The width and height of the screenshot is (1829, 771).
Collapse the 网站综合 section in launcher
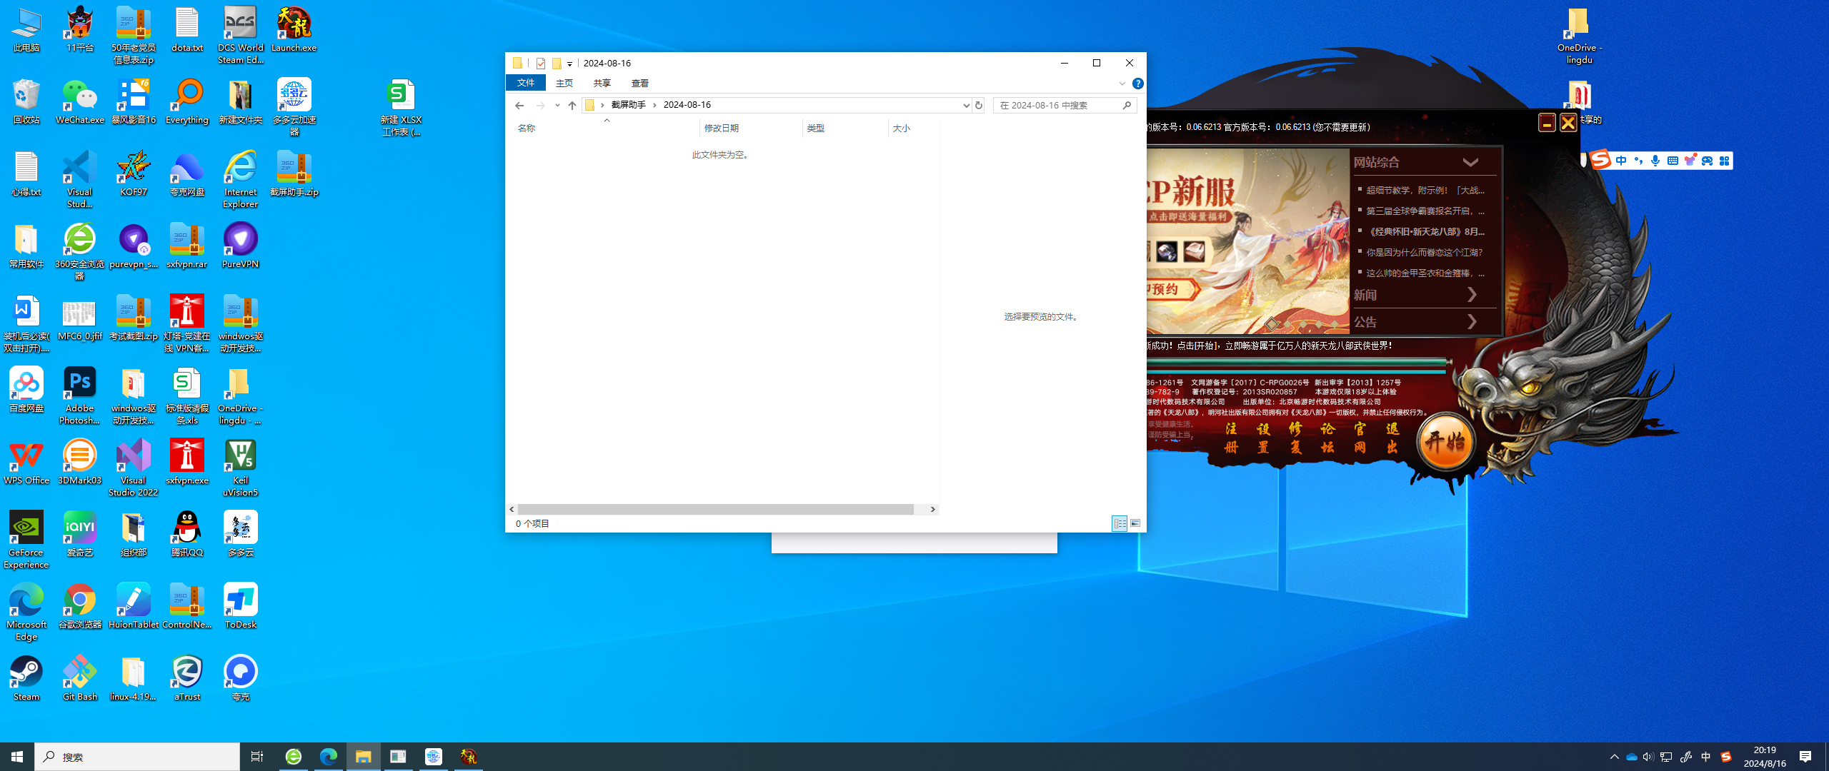1470,162
